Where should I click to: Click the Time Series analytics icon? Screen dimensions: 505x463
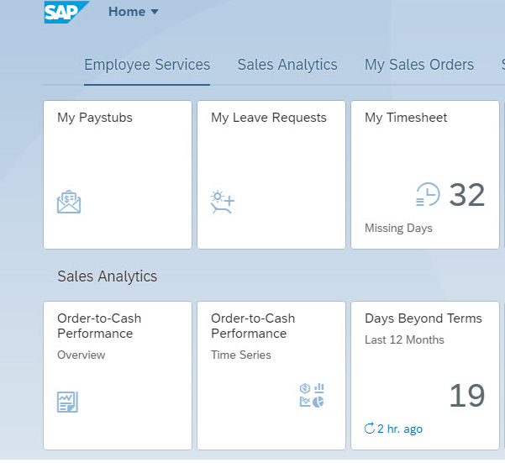312,395
